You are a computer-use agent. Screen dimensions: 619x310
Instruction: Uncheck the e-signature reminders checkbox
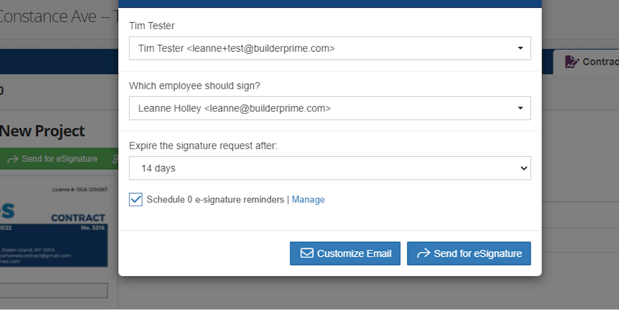[x=135, y=199]
